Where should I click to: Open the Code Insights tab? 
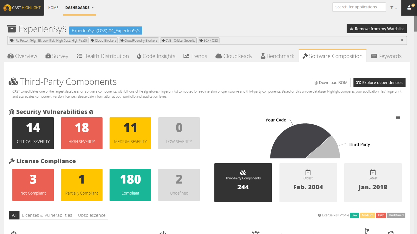pyautogui.click(x=156, y=56)
